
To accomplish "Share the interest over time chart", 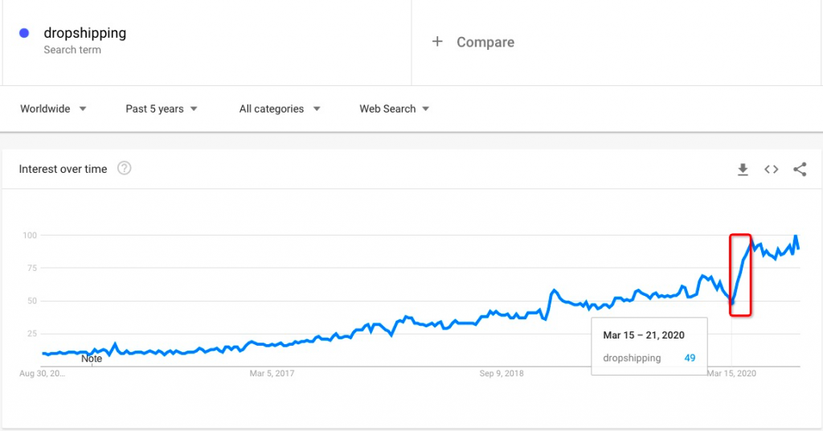I will click(x=800, y=169).
